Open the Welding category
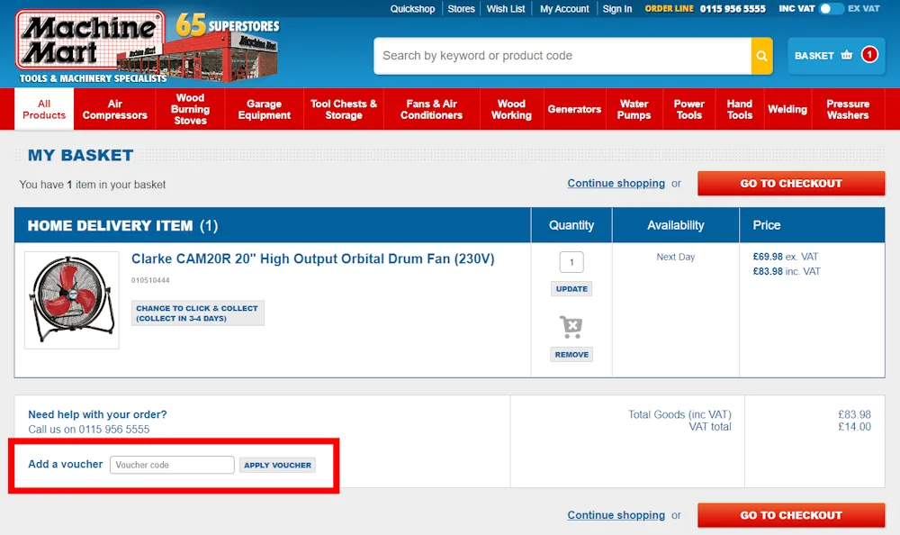Screen dimensions: 900x535 [x=787, y=109]
